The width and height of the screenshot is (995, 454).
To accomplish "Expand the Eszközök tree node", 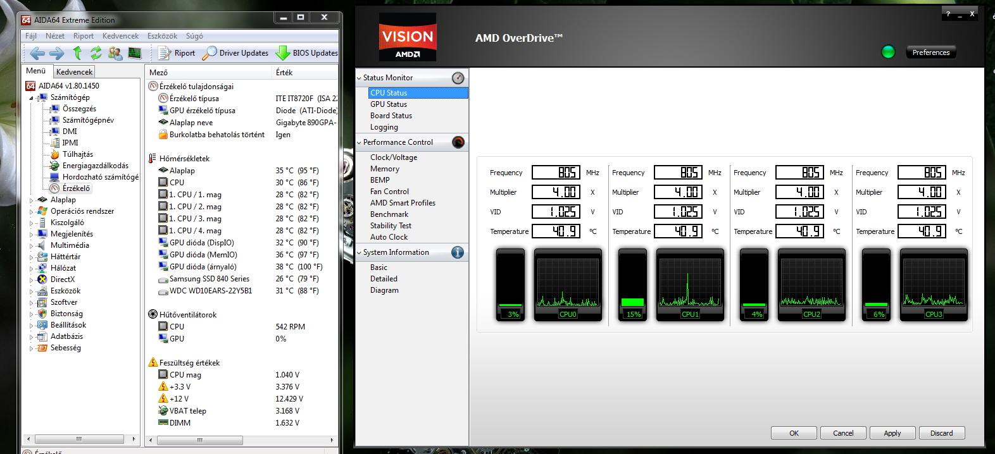I will coord(31,291).
